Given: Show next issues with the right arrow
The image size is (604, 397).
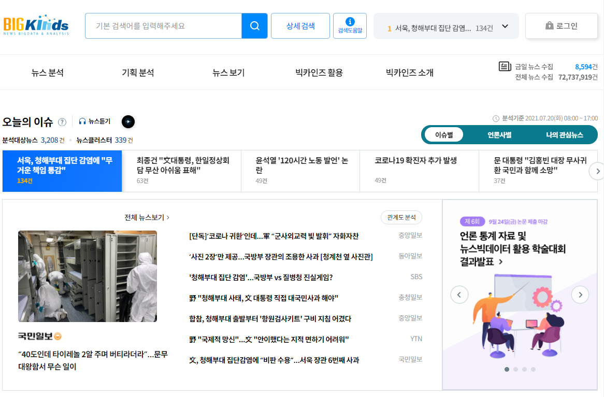Looking at the screenshot, I should pos(597,171).
